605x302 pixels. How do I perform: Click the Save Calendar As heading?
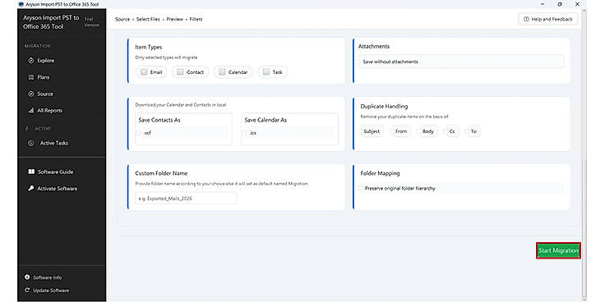coord(266,120)
